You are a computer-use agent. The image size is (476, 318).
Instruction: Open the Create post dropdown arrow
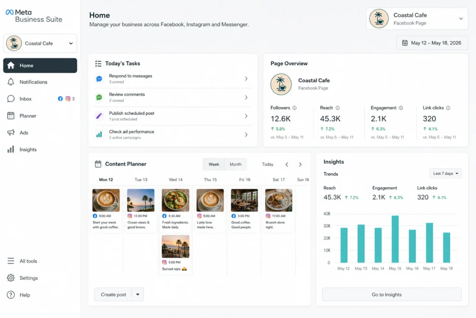point(138,294)
